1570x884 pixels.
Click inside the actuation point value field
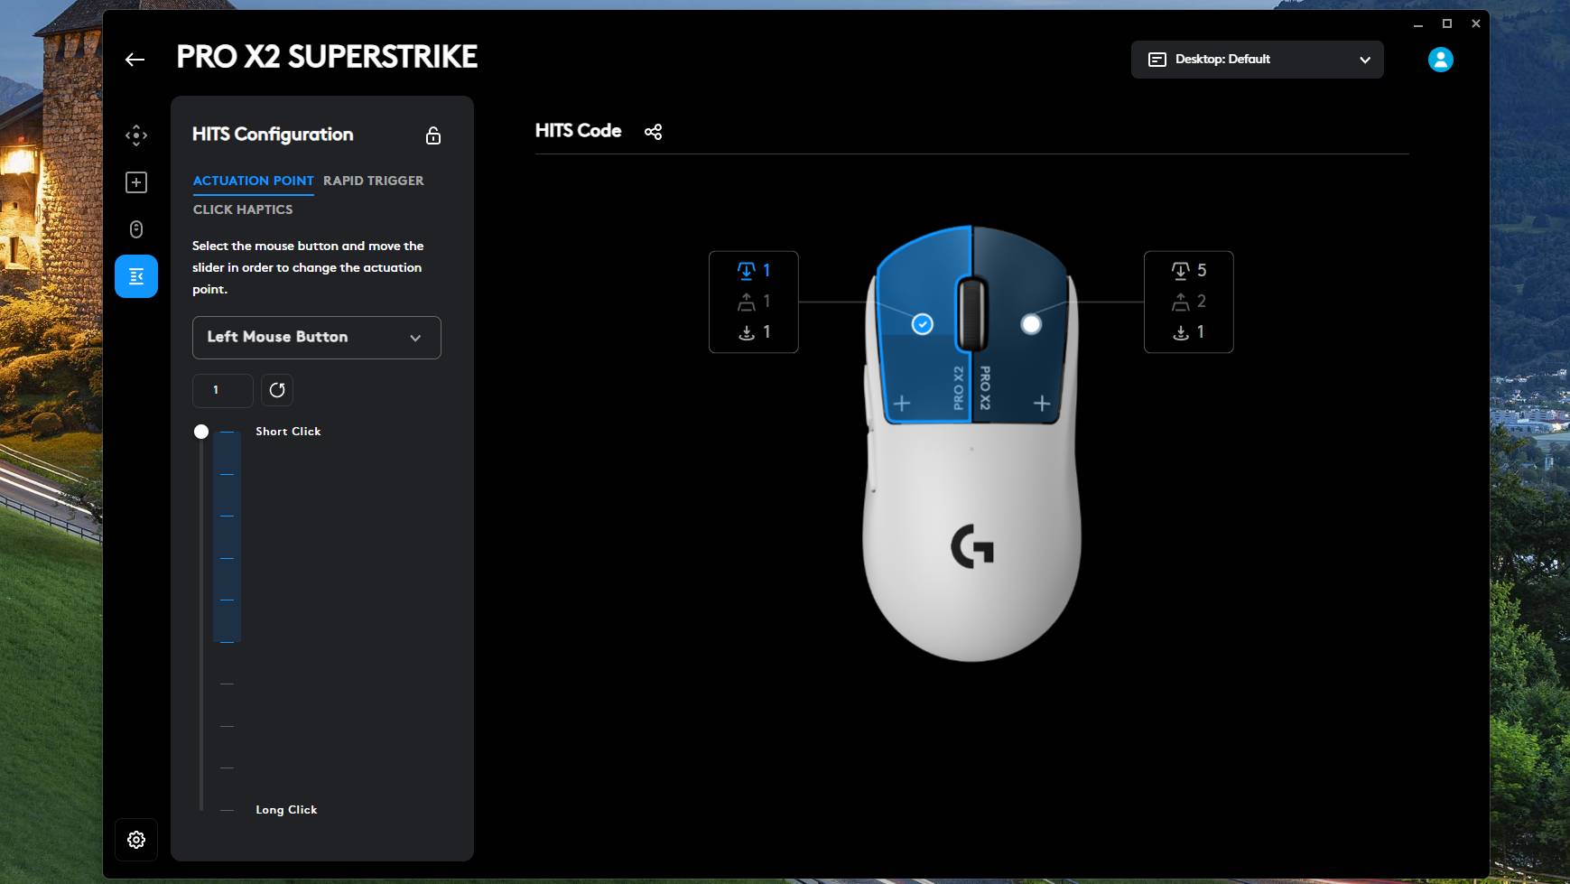(222, 390)
